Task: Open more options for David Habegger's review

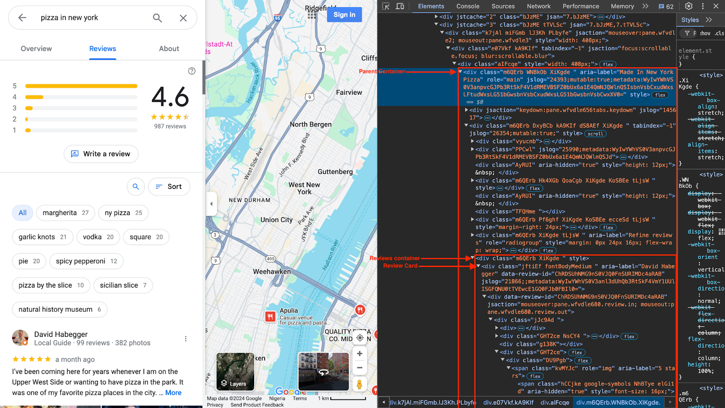Action: [186, 339]
